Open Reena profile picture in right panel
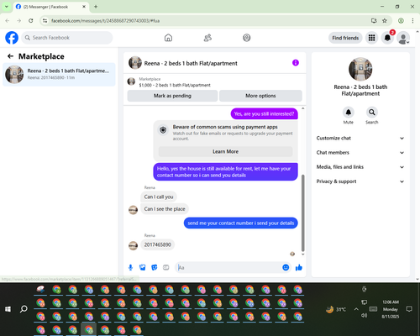 click(360, 69)
